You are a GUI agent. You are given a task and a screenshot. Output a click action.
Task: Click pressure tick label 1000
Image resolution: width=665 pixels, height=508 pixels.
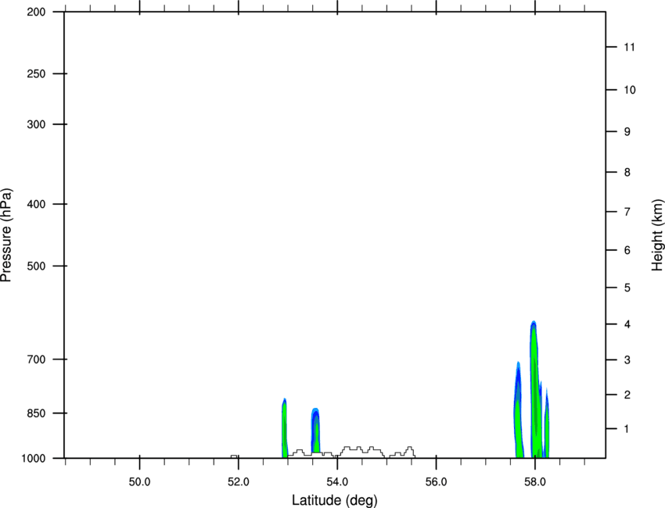[x=34, y=459]
